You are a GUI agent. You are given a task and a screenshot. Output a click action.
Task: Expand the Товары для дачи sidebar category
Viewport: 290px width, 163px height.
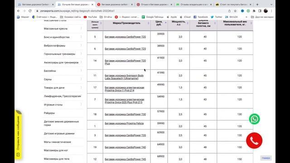[x=81, y=87]
